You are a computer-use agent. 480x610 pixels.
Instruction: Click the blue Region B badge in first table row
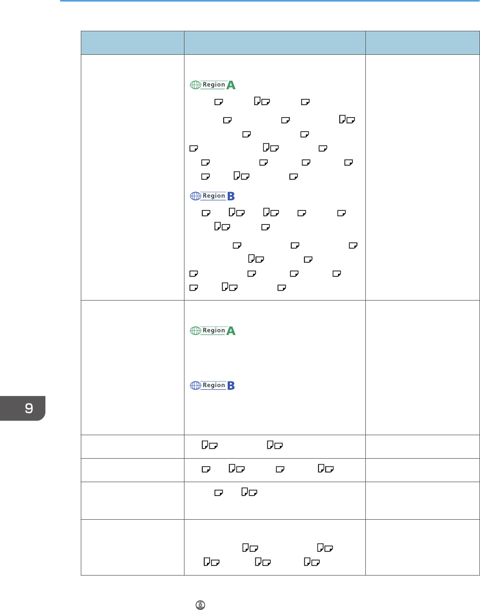click(212, 196)
